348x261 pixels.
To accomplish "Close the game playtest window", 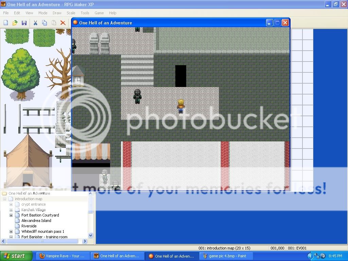I will point(285,23).
